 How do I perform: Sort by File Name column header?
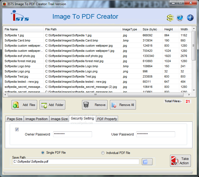(x=23, y=29)
